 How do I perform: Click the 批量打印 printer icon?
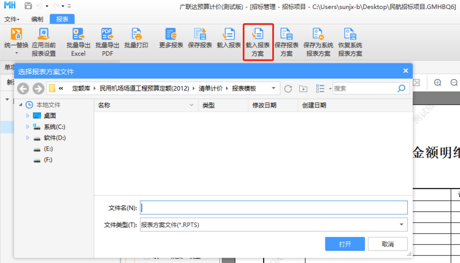136,34
